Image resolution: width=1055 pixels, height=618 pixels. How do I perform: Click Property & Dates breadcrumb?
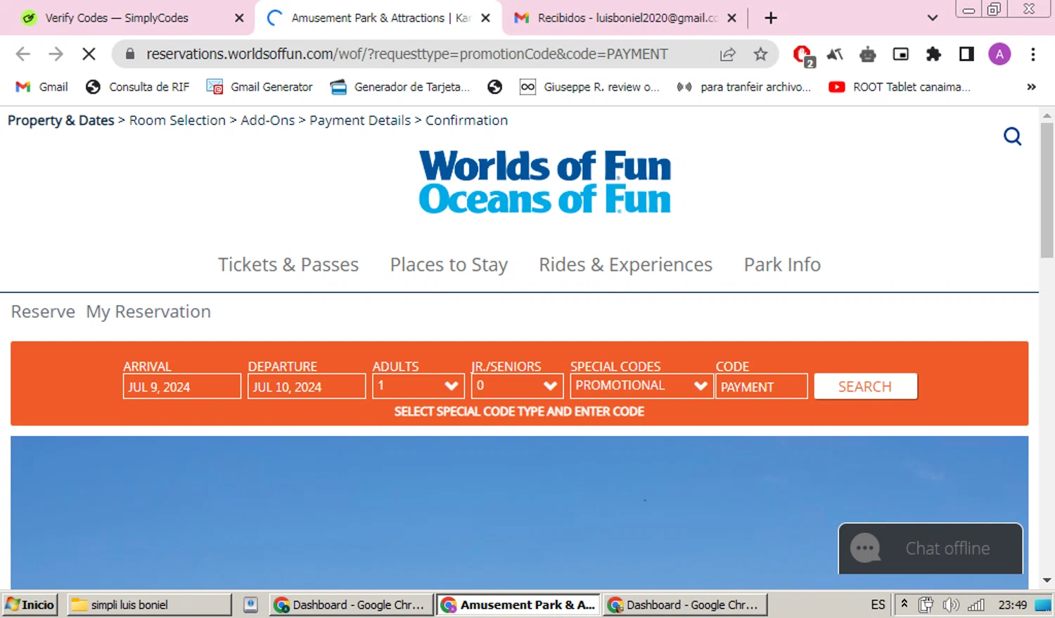(x=60, y=120)
